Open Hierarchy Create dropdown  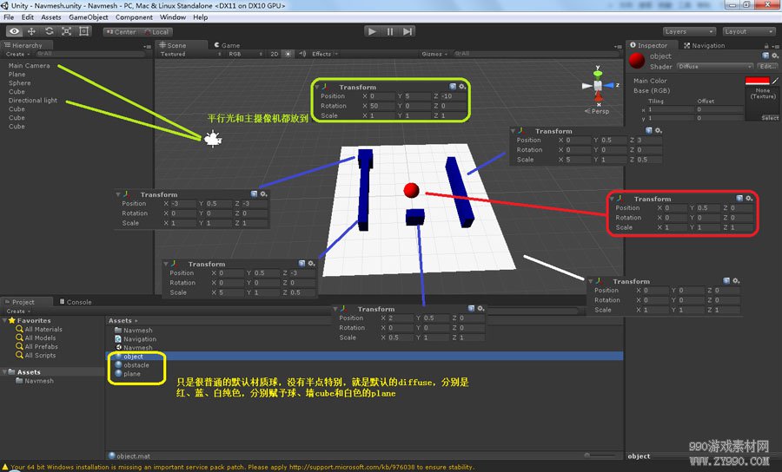(17, 54)
